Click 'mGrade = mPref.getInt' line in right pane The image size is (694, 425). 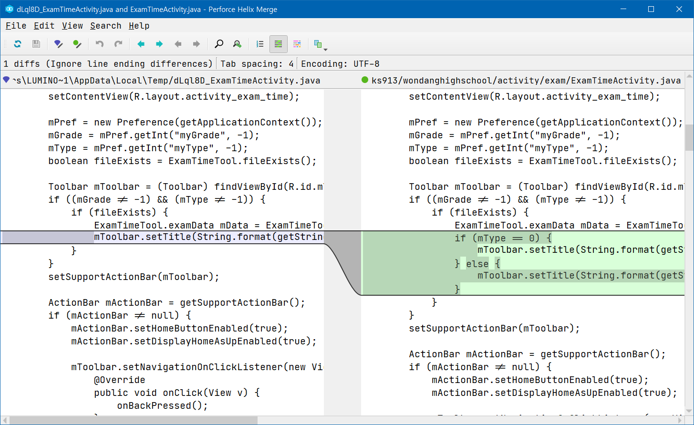click(x=515, y=135)
